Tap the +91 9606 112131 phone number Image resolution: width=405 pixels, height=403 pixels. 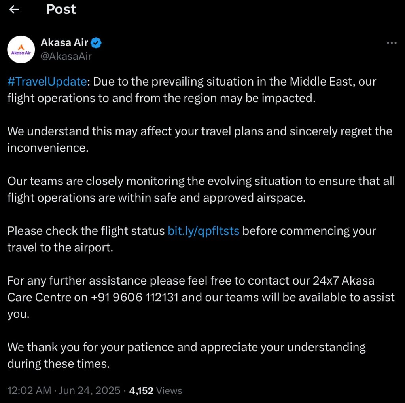pyautogui.click(x=134, y=297)
